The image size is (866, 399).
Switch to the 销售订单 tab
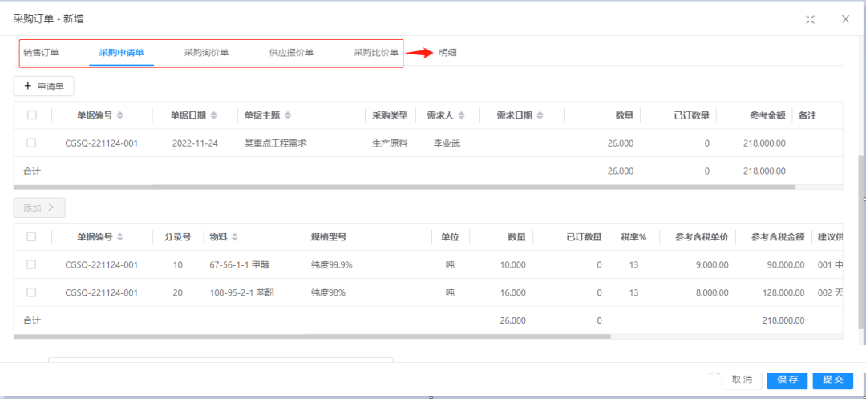click(x=41, y=53)
